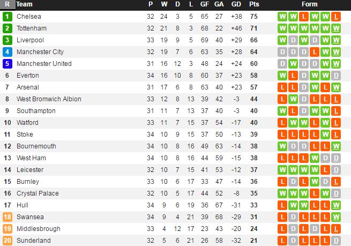The width and height of the screenshot is (351, 246).
Task: Click Manchester City's blue rank 4 badge
Action: 7,52
